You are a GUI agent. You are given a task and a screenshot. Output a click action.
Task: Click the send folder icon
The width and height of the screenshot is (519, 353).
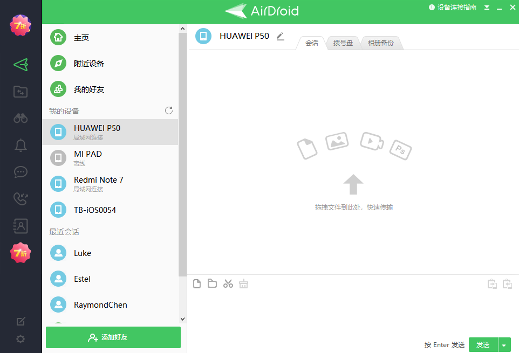pyautogui.click(x=212, y=283)
